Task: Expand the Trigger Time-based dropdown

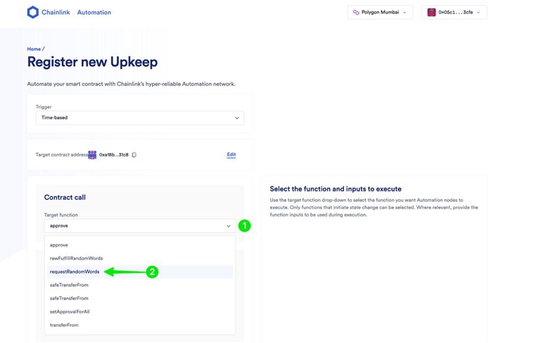Action: [x=140, y=118]
